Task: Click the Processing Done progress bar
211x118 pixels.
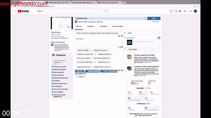Action: (x=110, y=18)
